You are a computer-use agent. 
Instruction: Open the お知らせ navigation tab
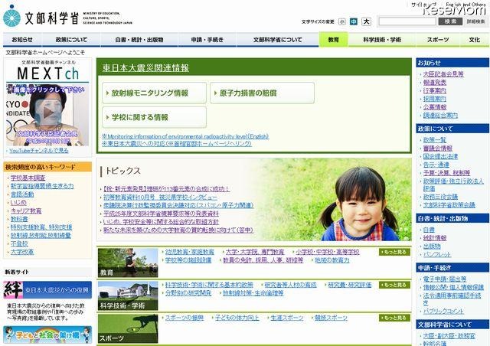pyautogui.click(x=22, y=40)
